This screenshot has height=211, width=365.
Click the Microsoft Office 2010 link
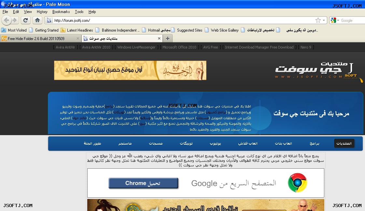tap(179, 47)
